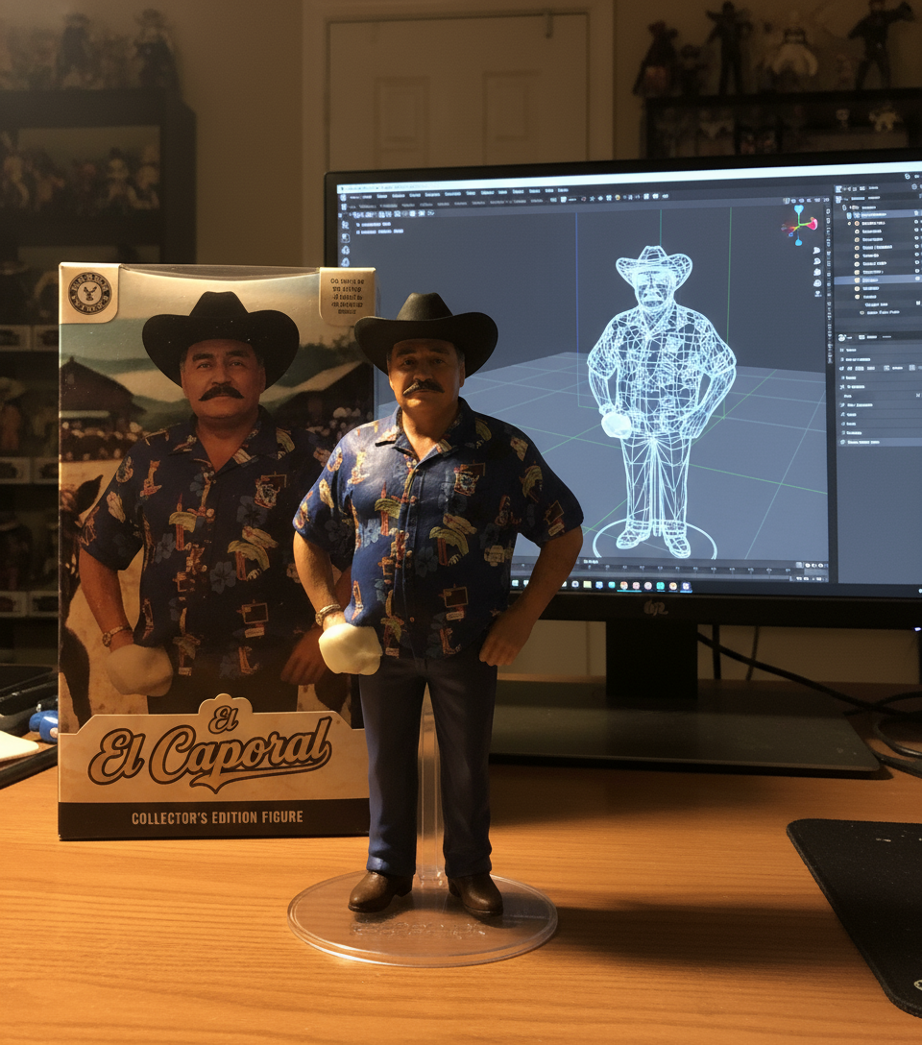Click the navigation gizmo in the 3D viewport
The width and height of the screenshot is (922, 1045).
[x=798, y=226]
